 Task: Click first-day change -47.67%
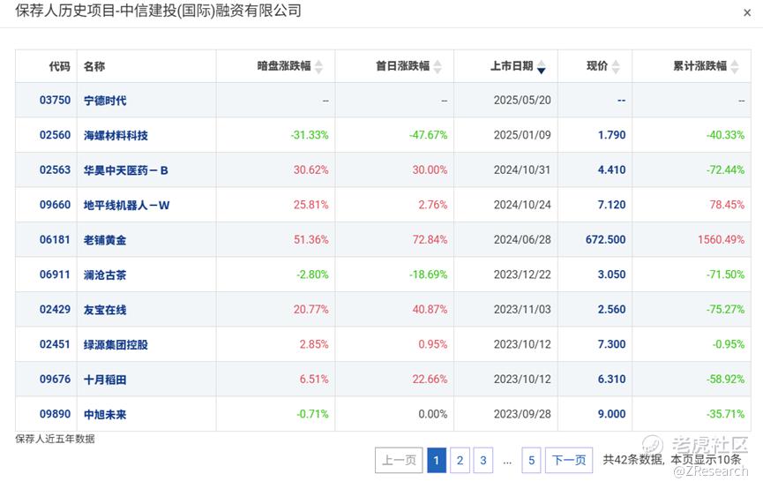[428, 135]
